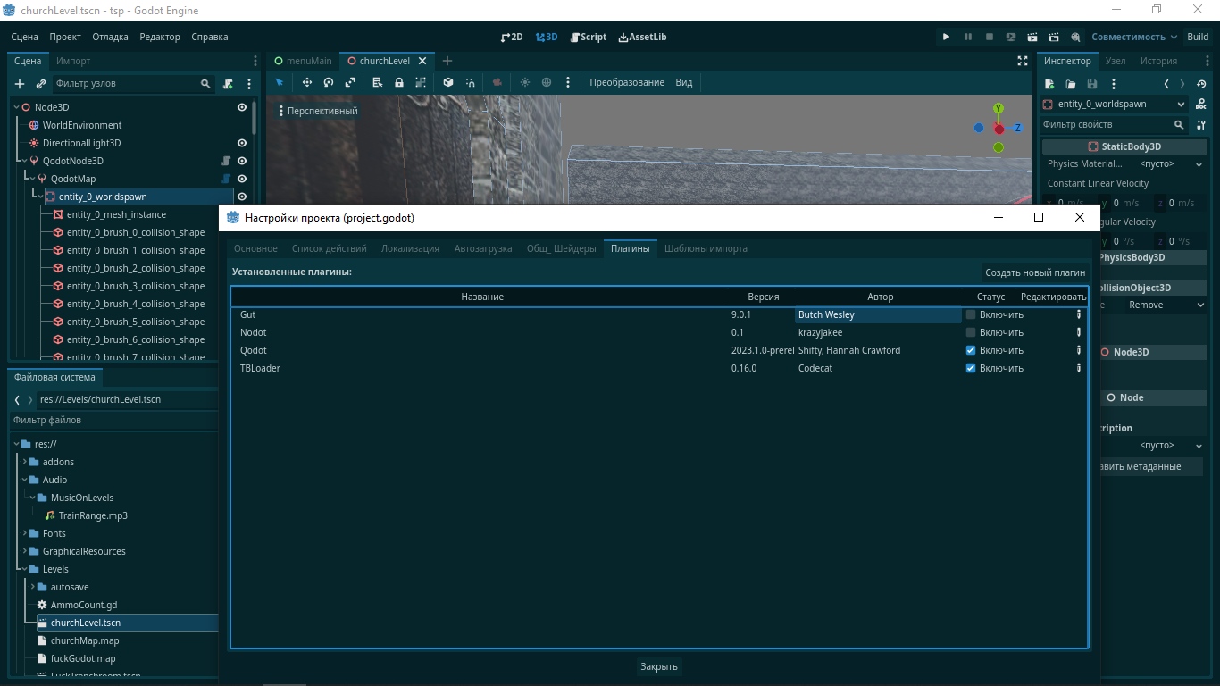Viewport: 1220px width, 686px height.
Task: Click the Закрыть button
Action: point(659,666)
